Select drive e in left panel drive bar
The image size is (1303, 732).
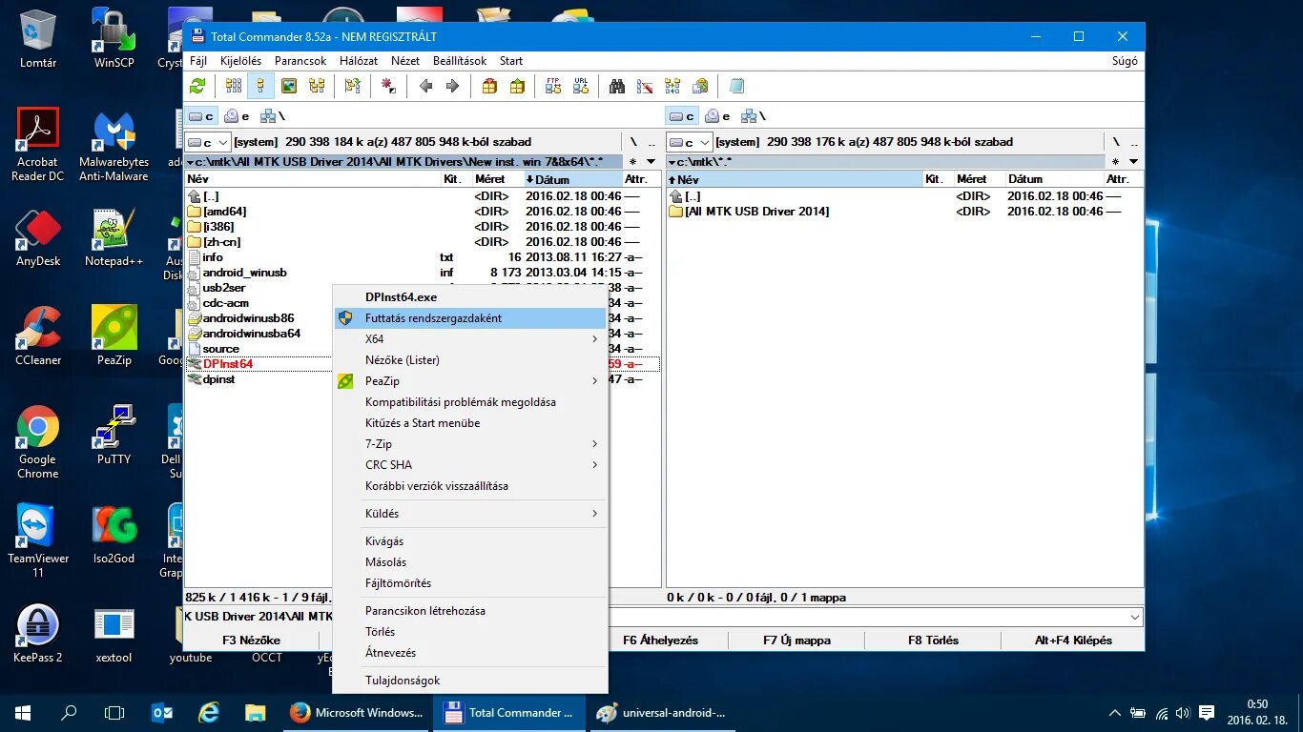(237, 116)
